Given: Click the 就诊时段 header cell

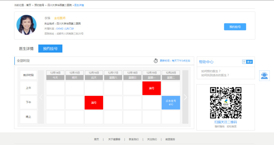Looking at the screenshot, I should click(x=29, y=75).
